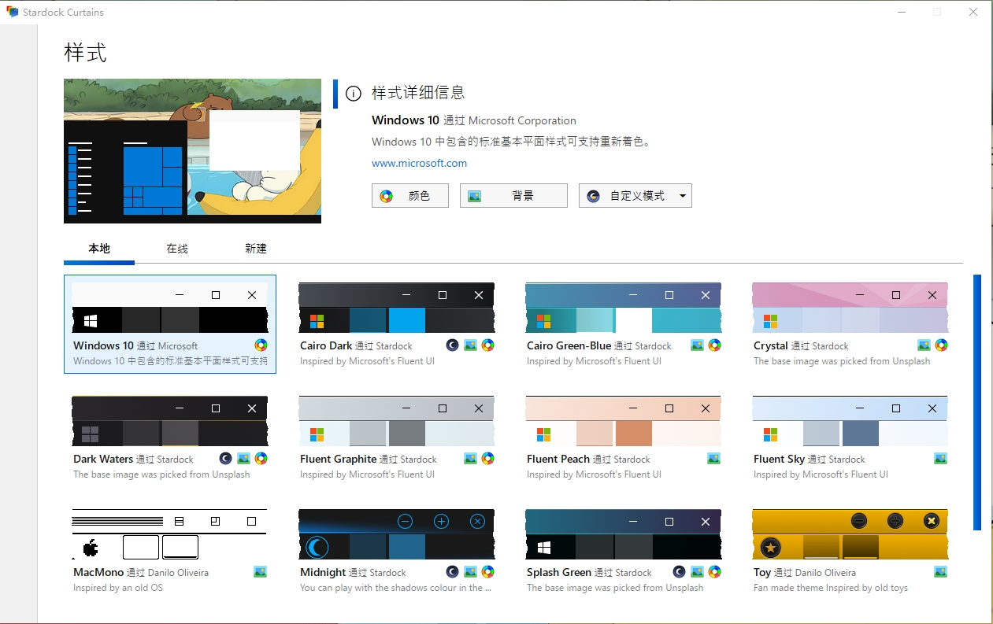The image size is (993, 624).
Task: Select the Fluent Graphite theme thumbnail
Action: [x=396, y=420]
